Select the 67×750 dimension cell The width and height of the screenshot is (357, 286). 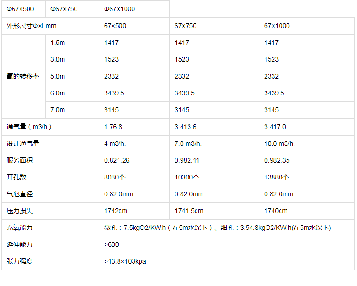tap(214, 26)
